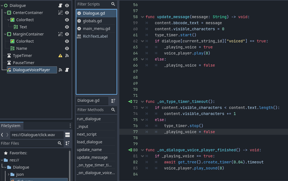Click MarginContainer group lock icon
The image size is (288, 181).
pyautogui.click(x=60, y=34)
